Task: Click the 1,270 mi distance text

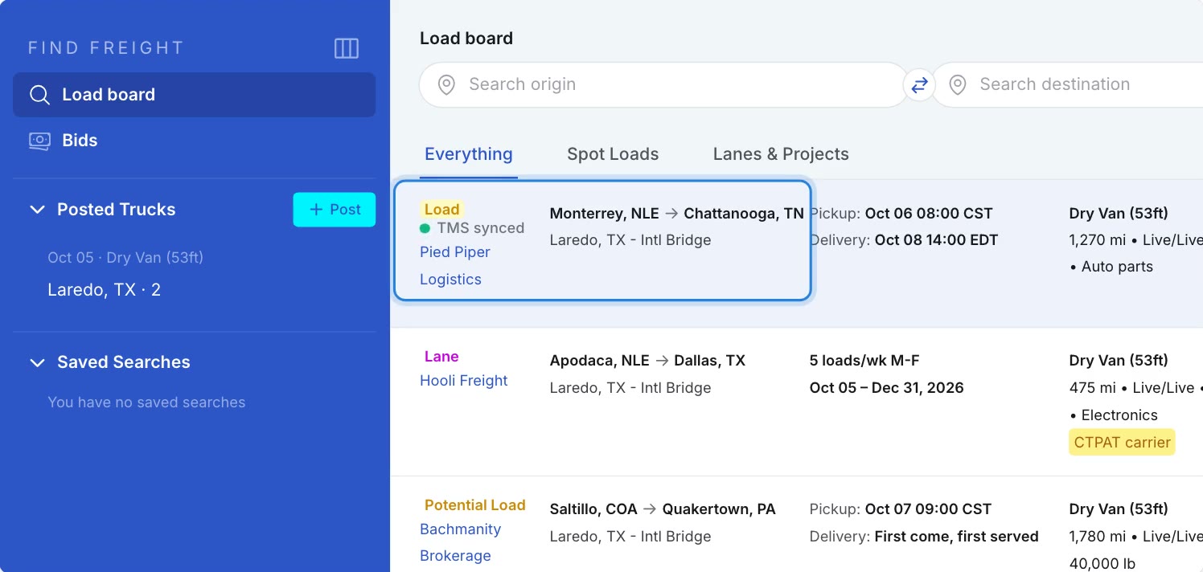Action: (1098, 240)
